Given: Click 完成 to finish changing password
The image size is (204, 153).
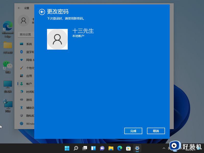Looking at the screenshot, I should pyautogui.click(x=133, y=131).
